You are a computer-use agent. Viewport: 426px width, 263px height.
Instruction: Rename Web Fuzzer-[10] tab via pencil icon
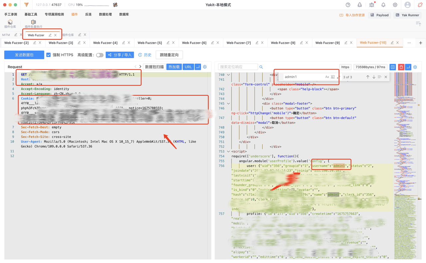(x=392, y=43)
